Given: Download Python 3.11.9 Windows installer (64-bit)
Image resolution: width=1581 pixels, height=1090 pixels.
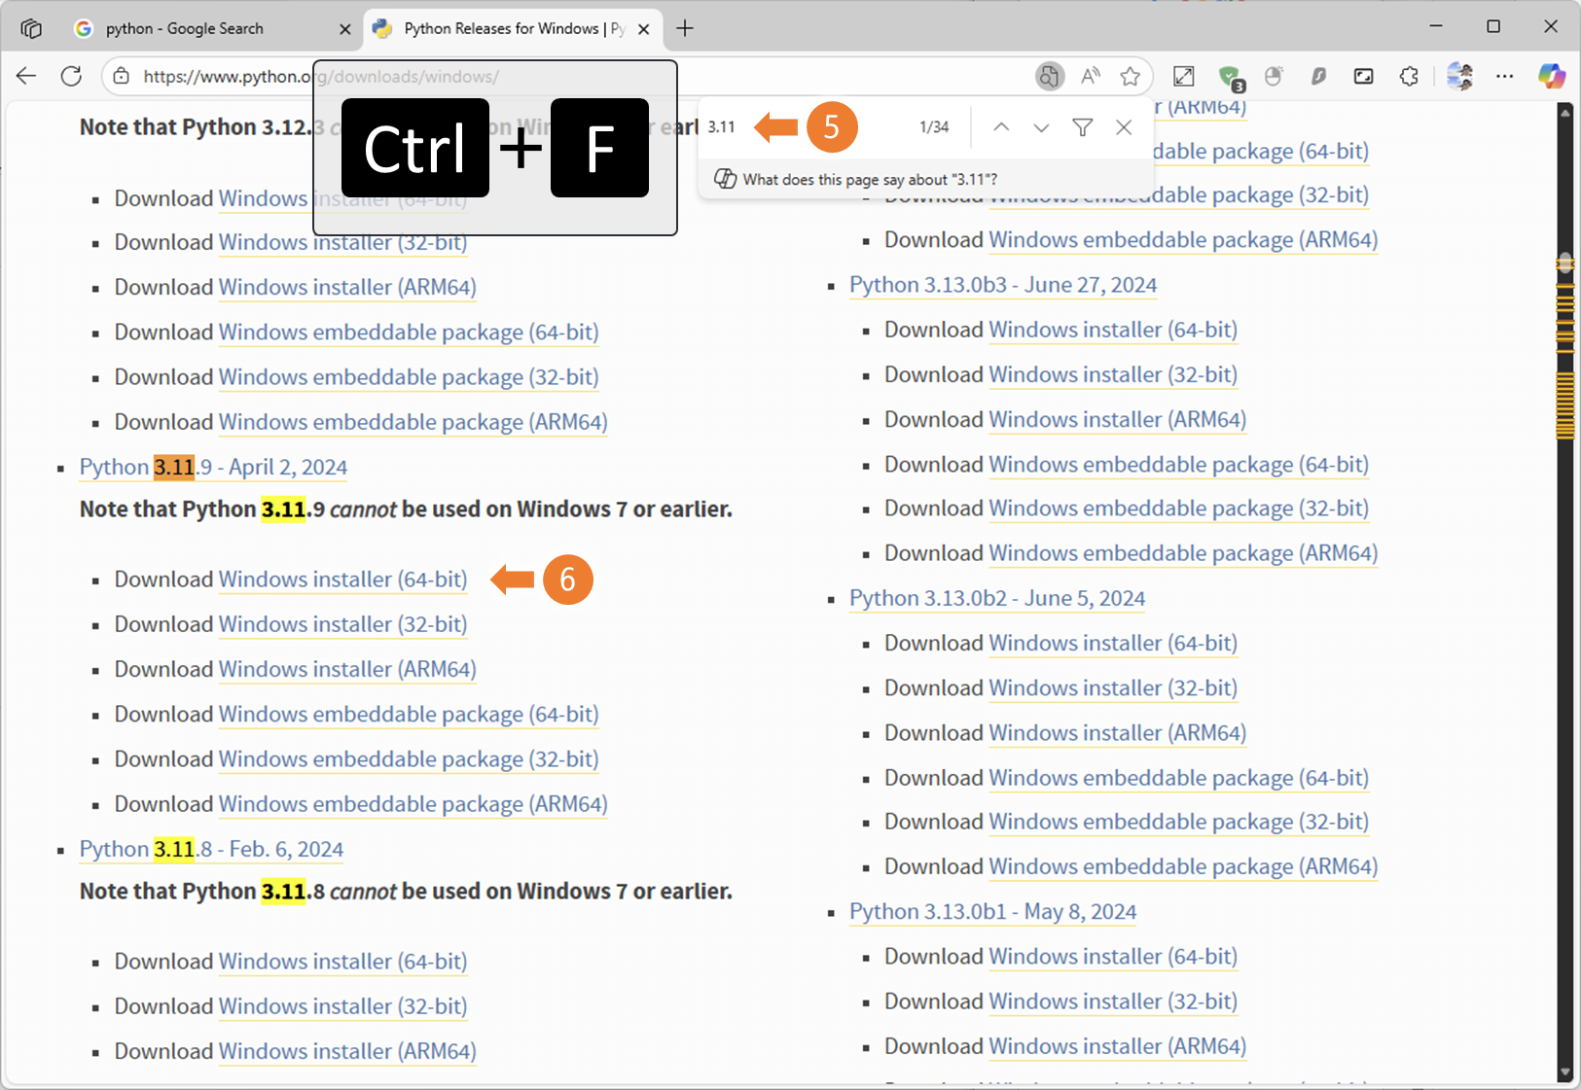Looking at the screenshot, I should 342,580.
